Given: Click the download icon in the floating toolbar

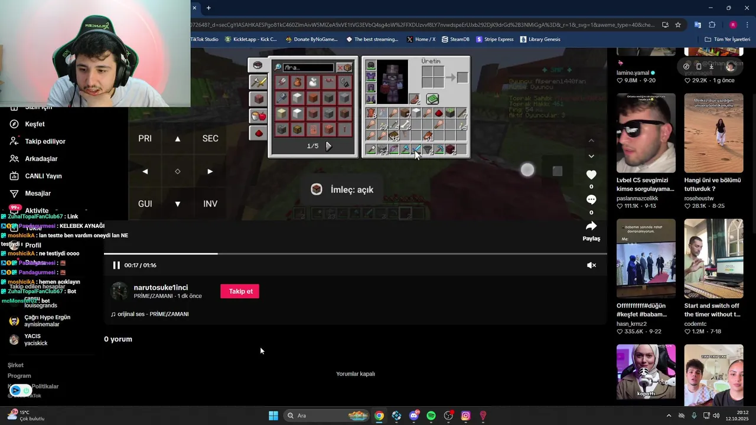Looking at the screenshot, I should tap(711, 66).
